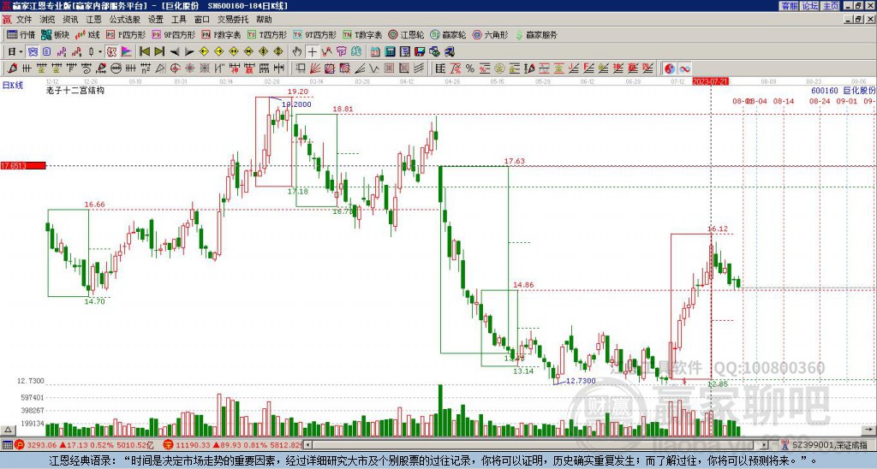
Task: Open the 六角形 tool
Action: point(491,34)
